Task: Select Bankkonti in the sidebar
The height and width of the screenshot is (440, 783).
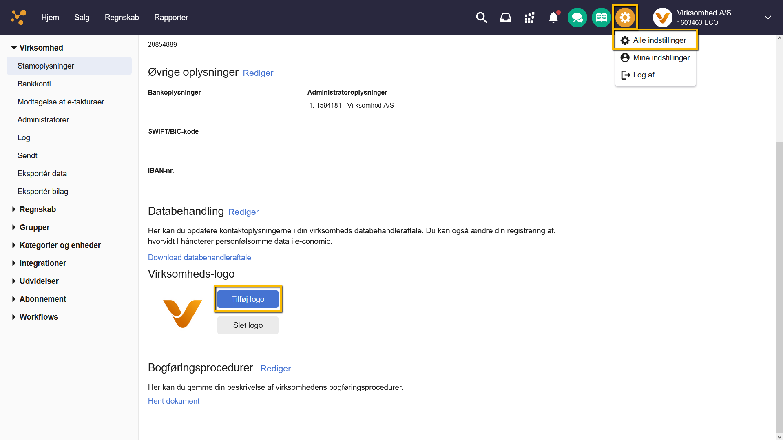Action: pos(34,84)
